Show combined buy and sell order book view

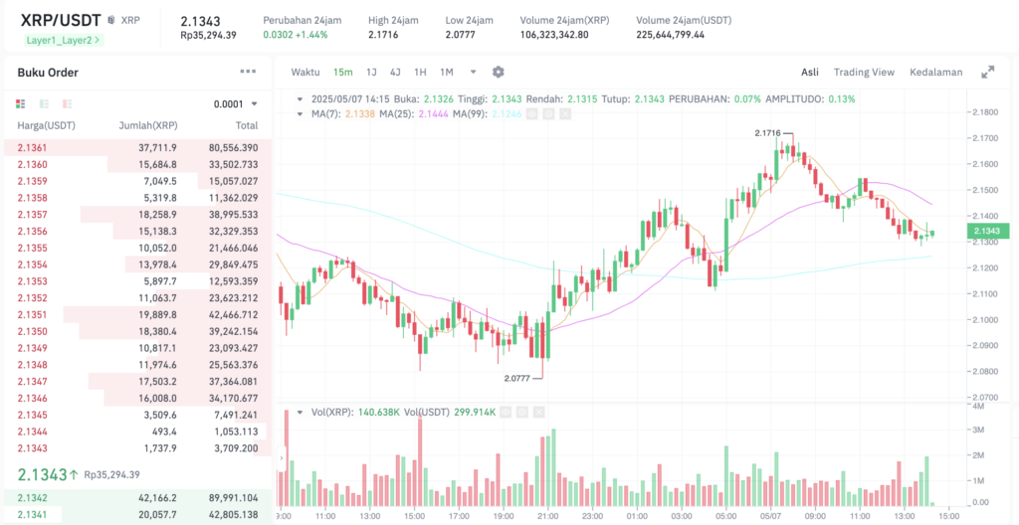[x=20, y=104]
